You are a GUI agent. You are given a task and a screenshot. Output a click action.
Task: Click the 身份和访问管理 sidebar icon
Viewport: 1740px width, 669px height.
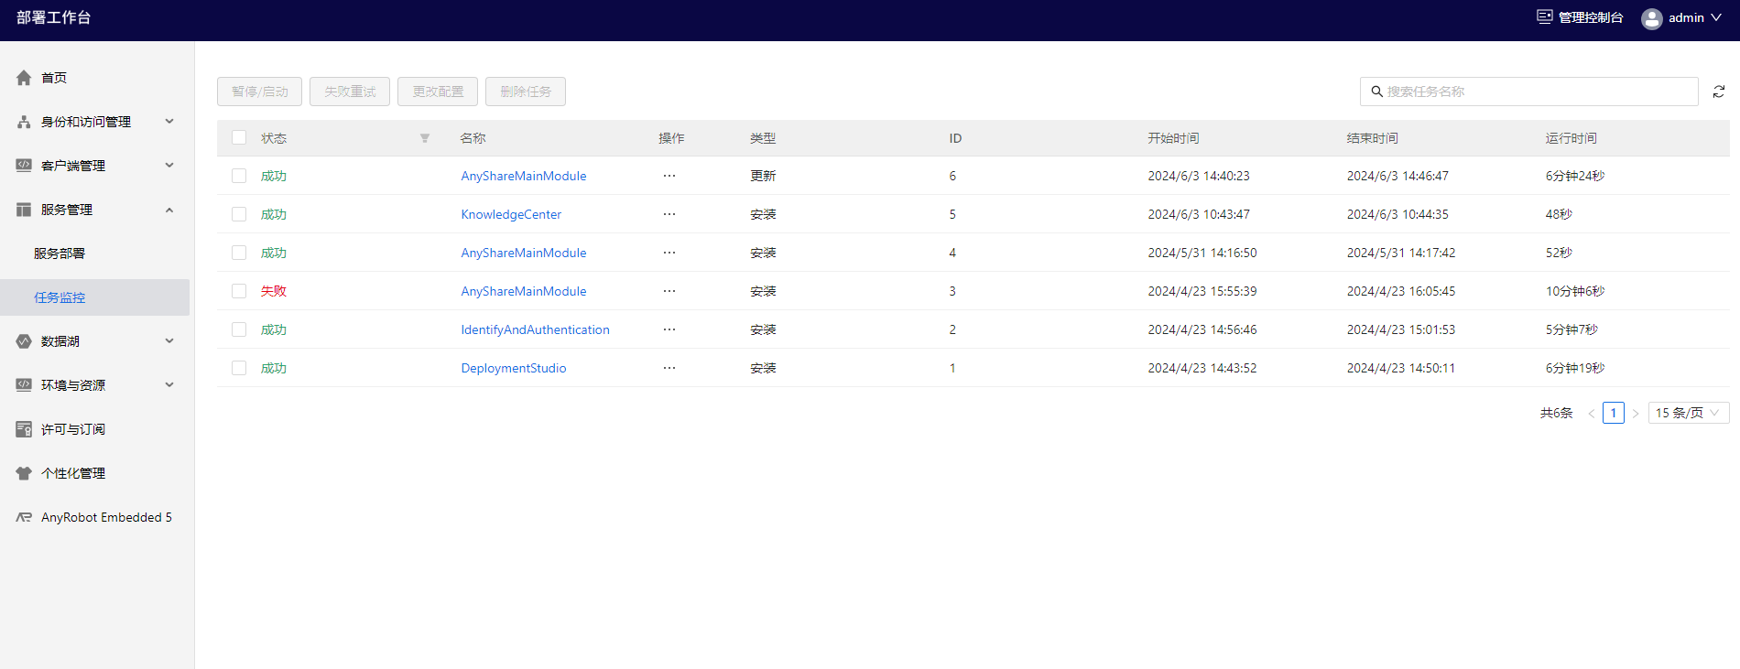[24, 122]
